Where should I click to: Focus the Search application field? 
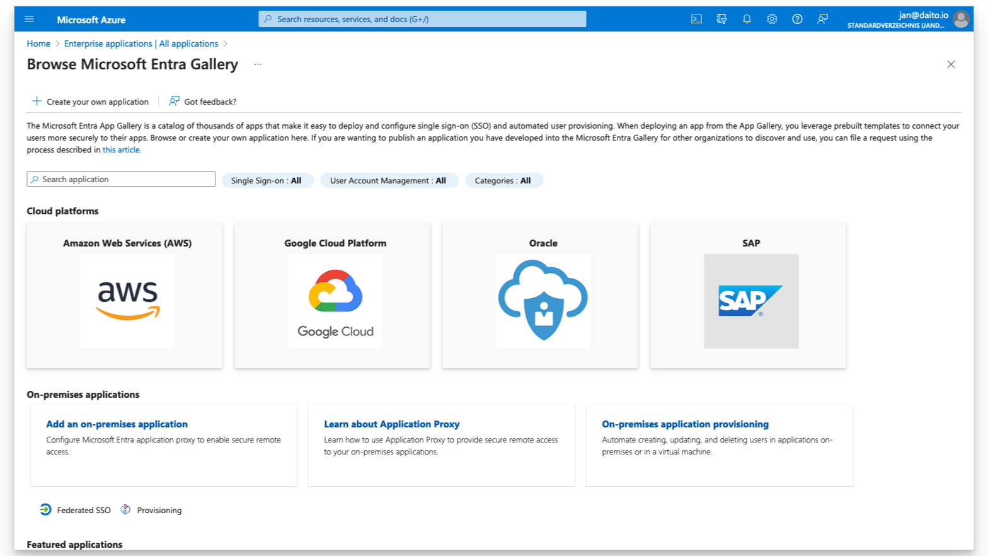121,179
